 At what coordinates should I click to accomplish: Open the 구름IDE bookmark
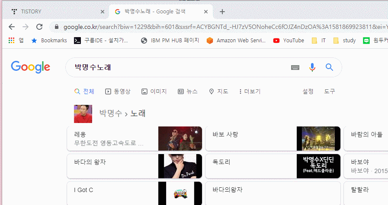pos(101,41)
